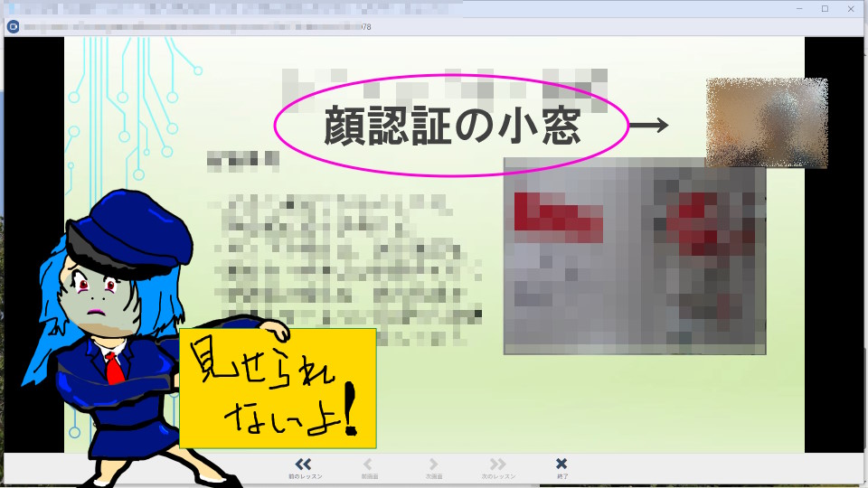This screenshot has width=868, height=488.
Task: Click the black arrow pointing at the face window
Action: tap(648, 126)
